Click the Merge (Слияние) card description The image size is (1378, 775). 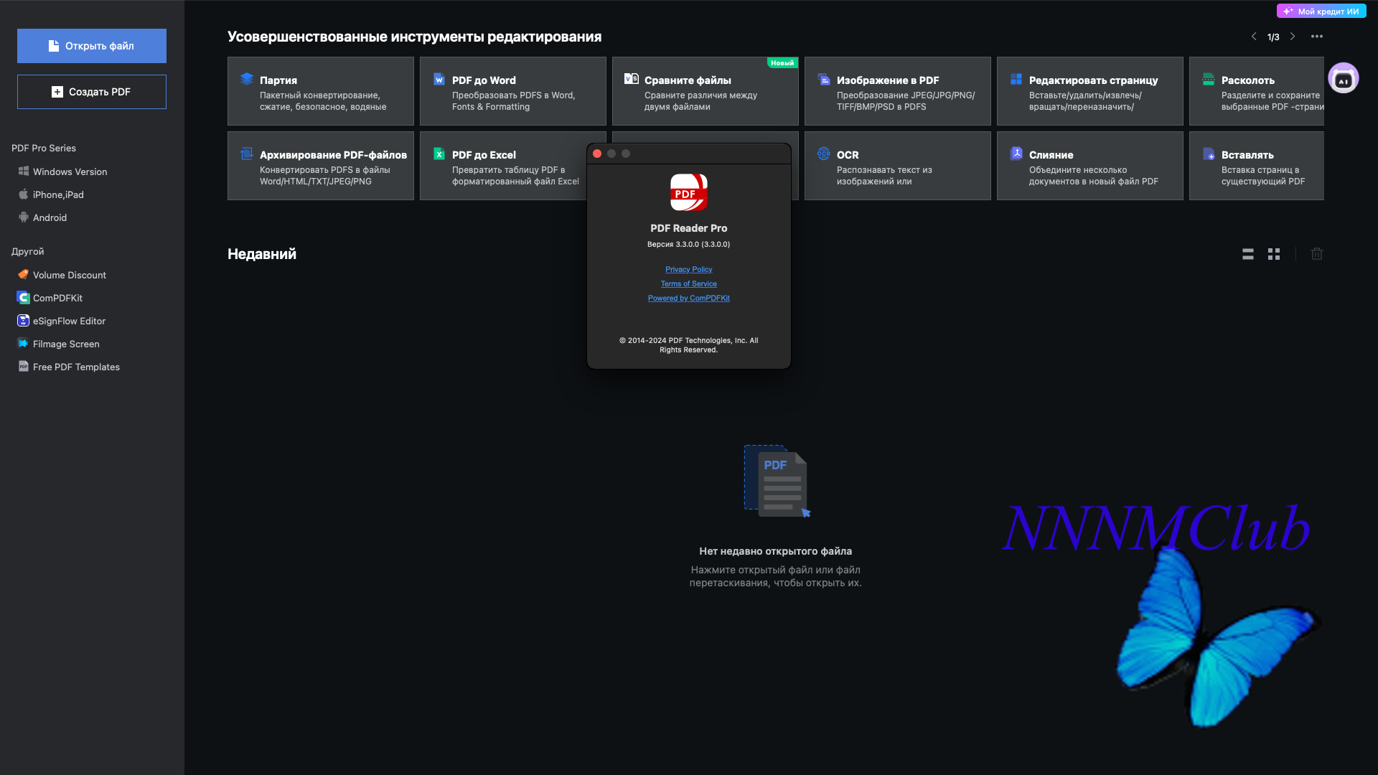(x=1094, y=176)
